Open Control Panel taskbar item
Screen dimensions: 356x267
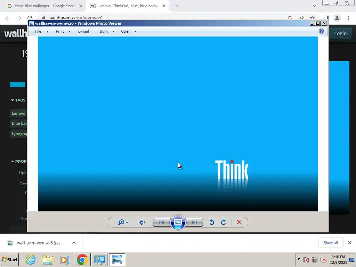tap(99, 259)
